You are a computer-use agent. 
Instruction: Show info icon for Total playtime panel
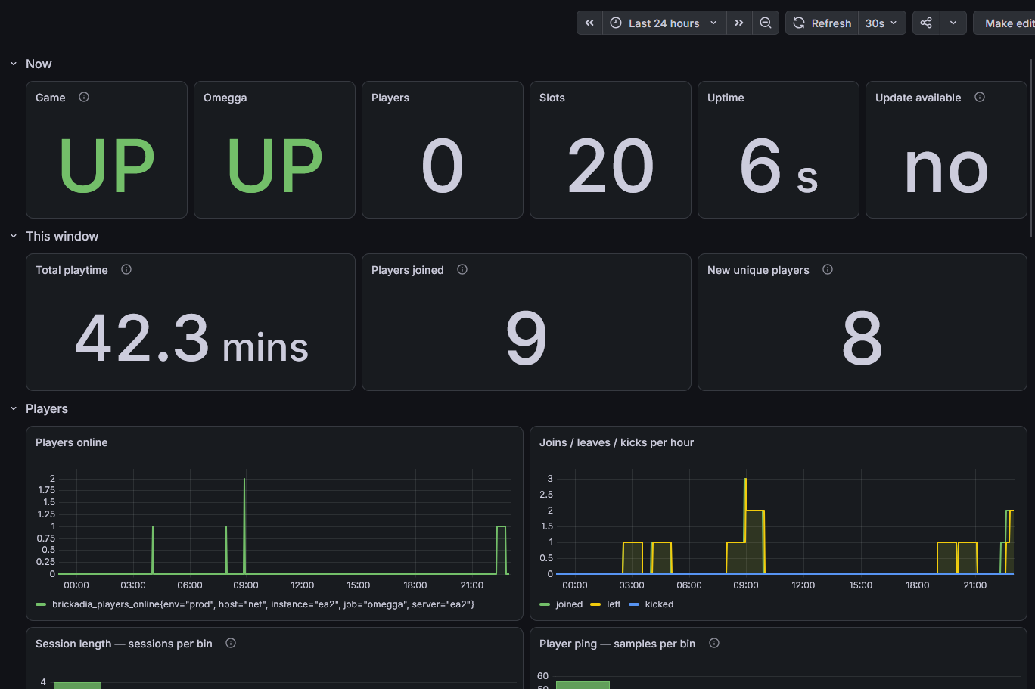coord(126,269)
